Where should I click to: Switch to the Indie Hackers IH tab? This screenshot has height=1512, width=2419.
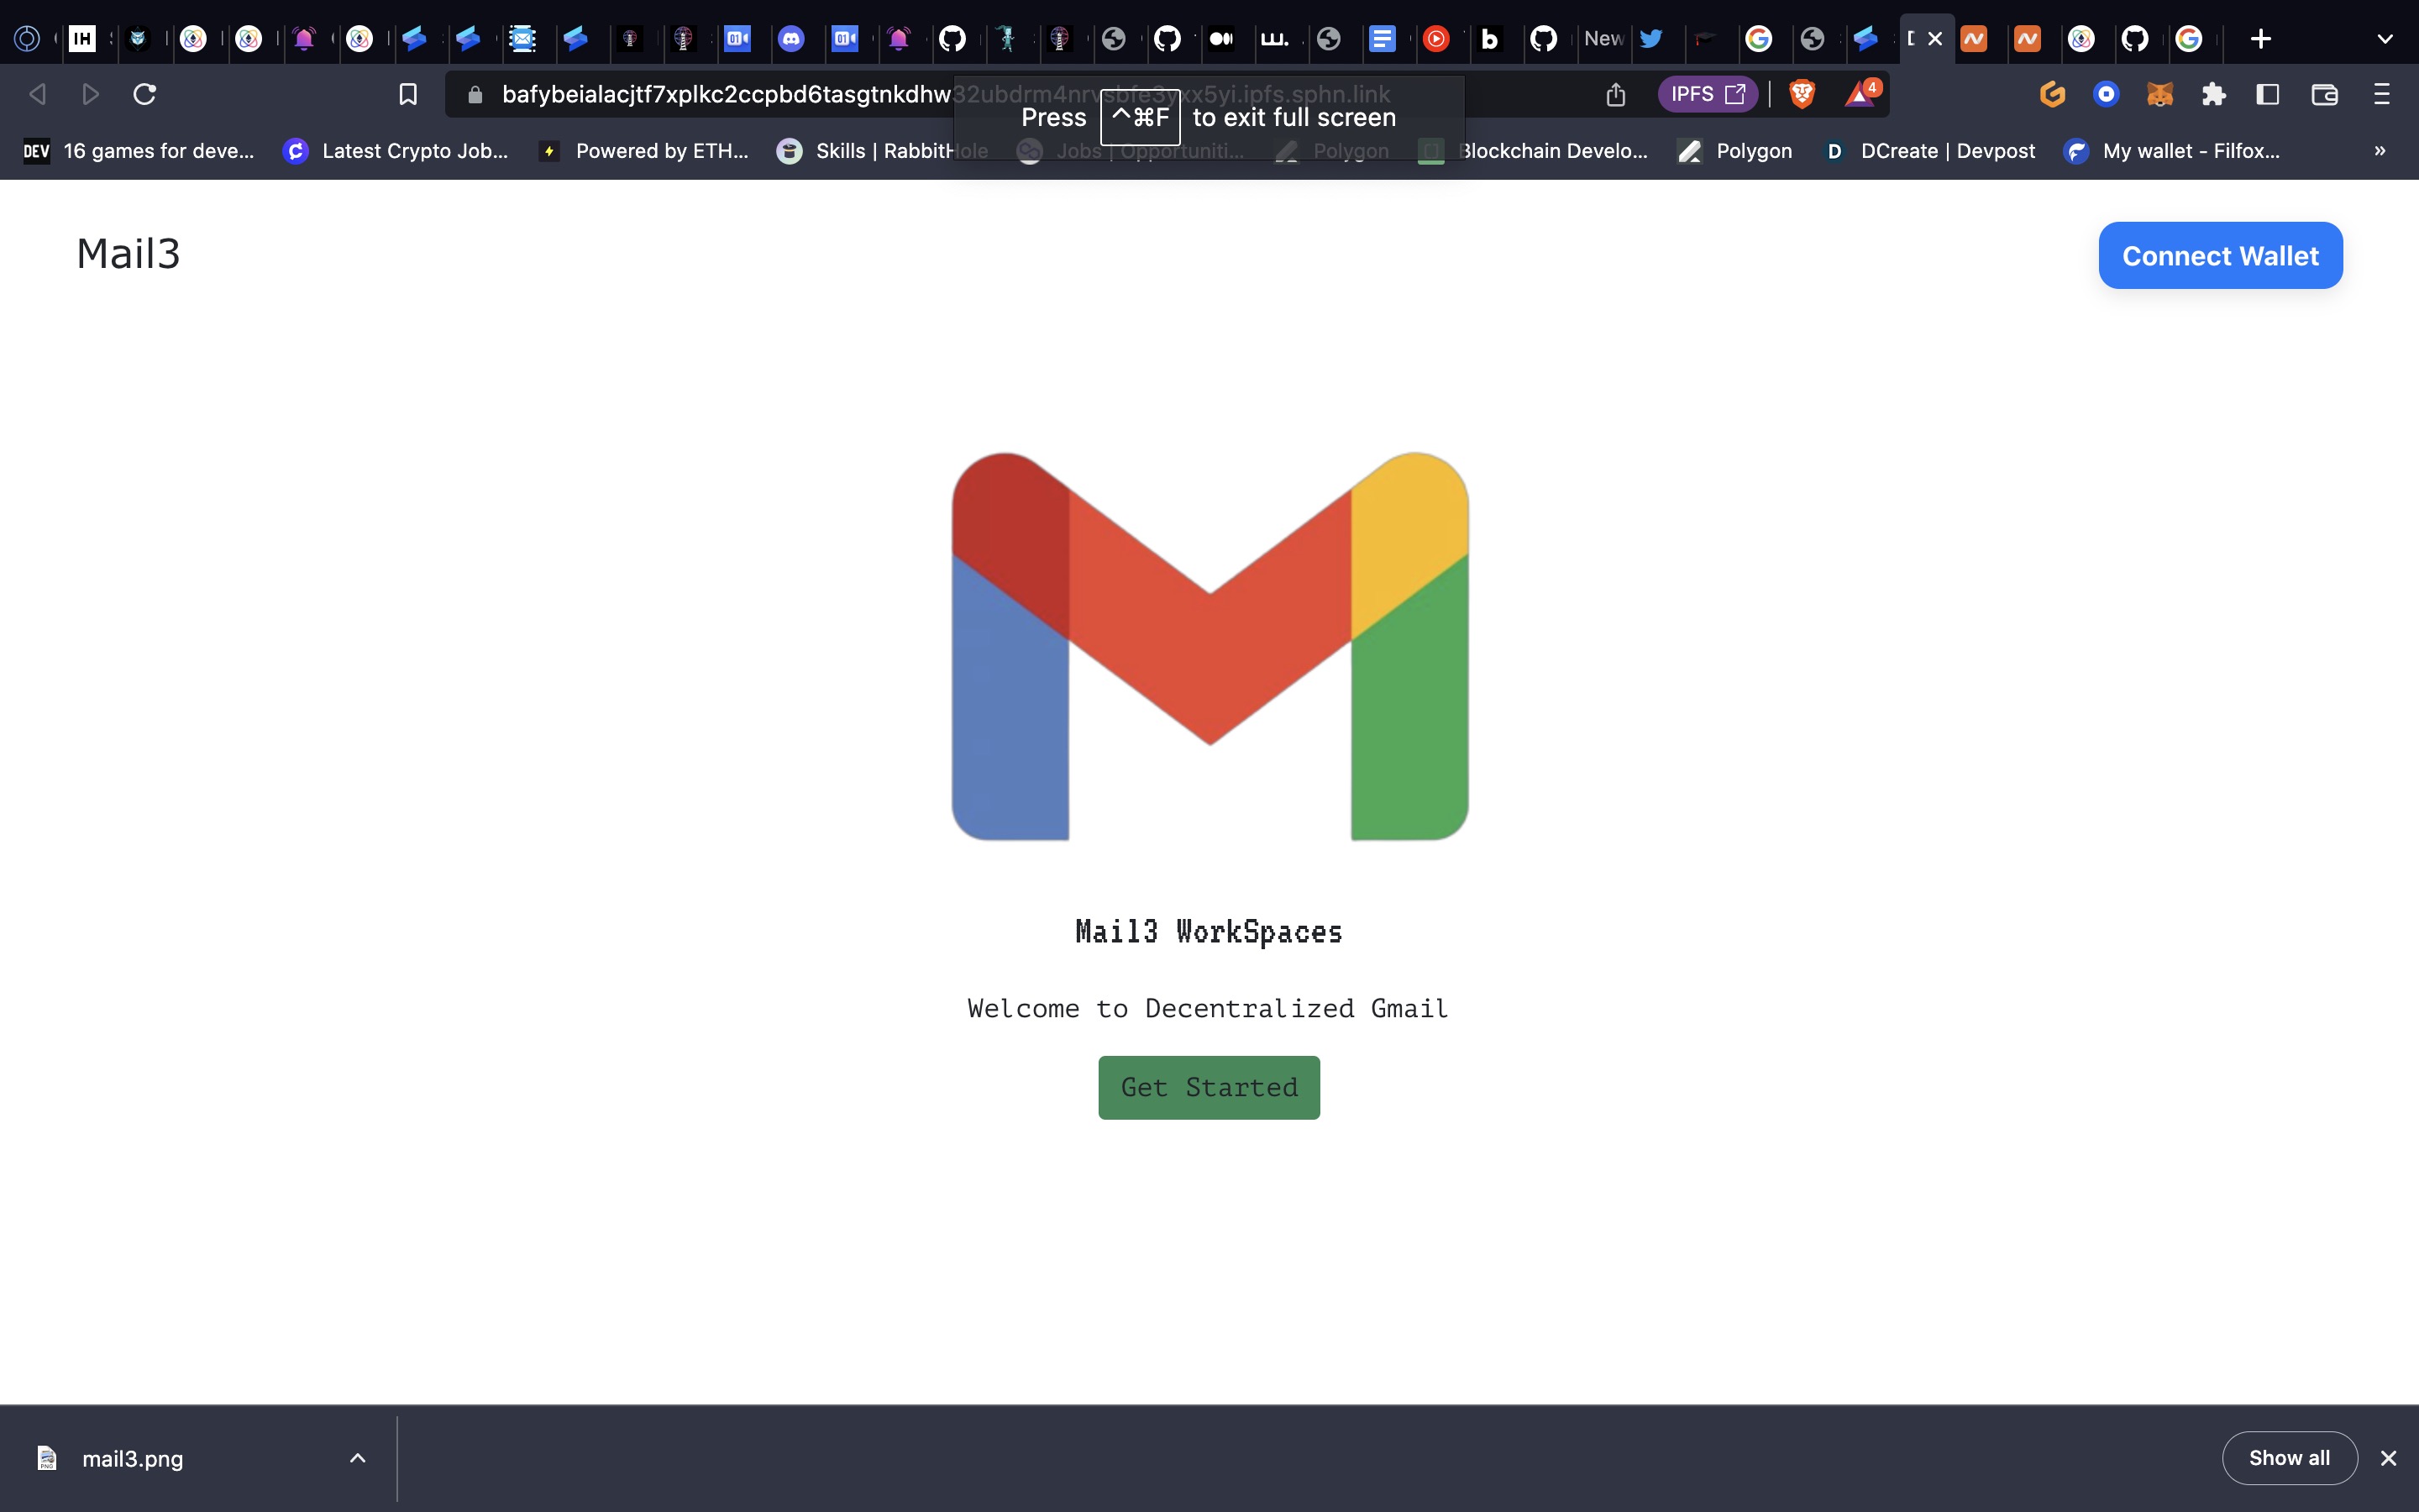click(x=82, y=39)
